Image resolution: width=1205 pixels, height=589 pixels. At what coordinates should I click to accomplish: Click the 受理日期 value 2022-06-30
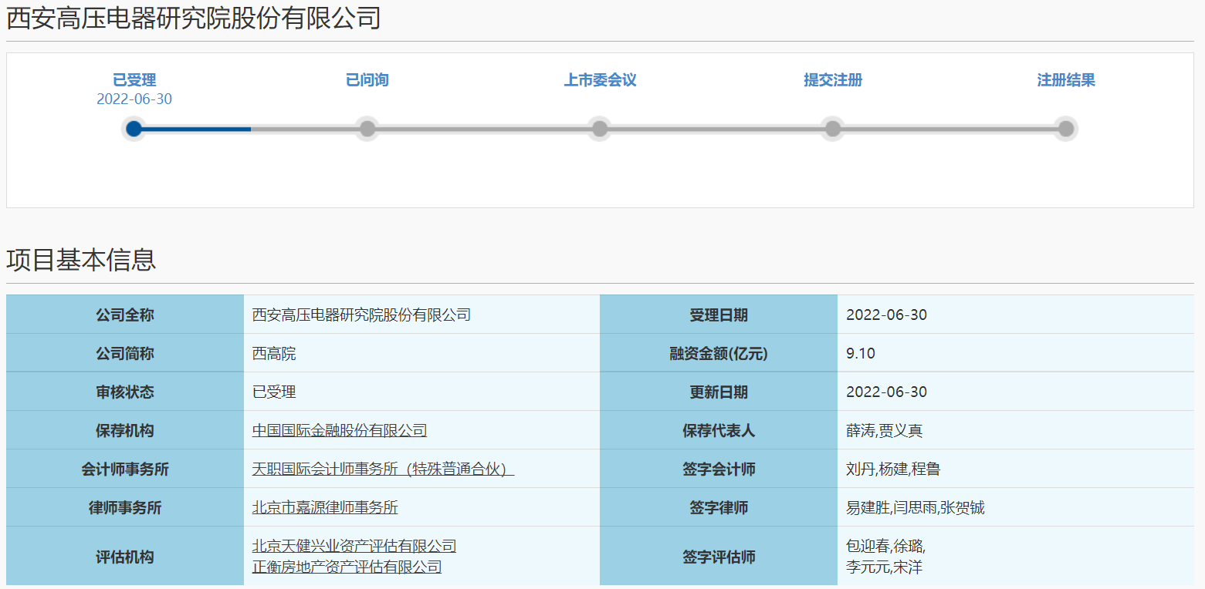point(886,315)
